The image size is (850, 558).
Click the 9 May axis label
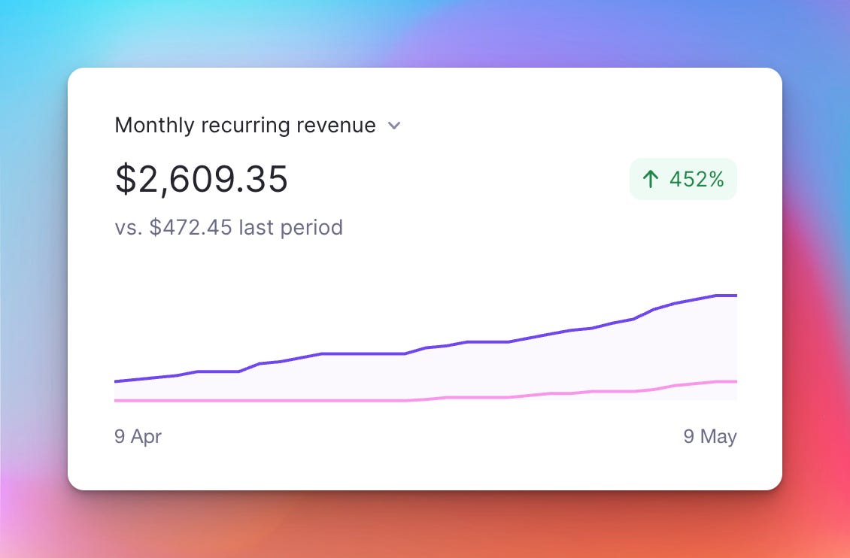[710, 436]
